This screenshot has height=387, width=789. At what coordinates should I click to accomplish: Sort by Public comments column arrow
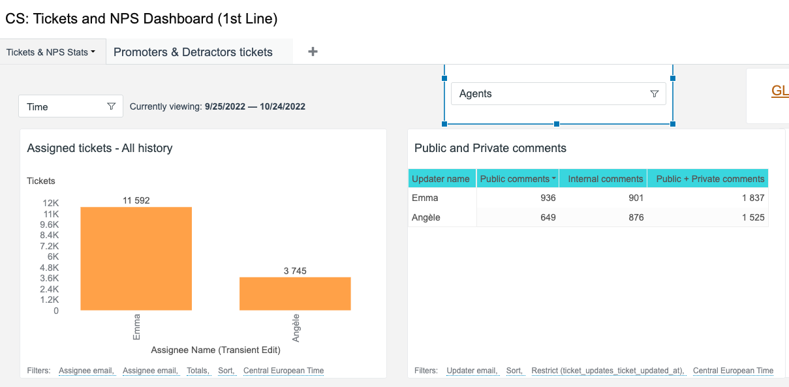(x=554, y=179)
